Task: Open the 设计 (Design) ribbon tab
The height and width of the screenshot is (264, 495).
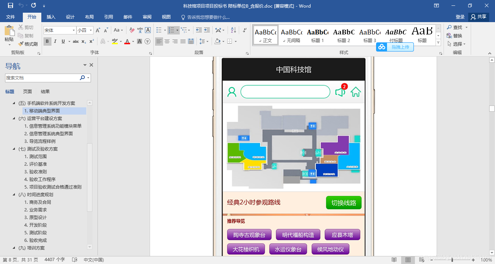Action: point(70,17)
